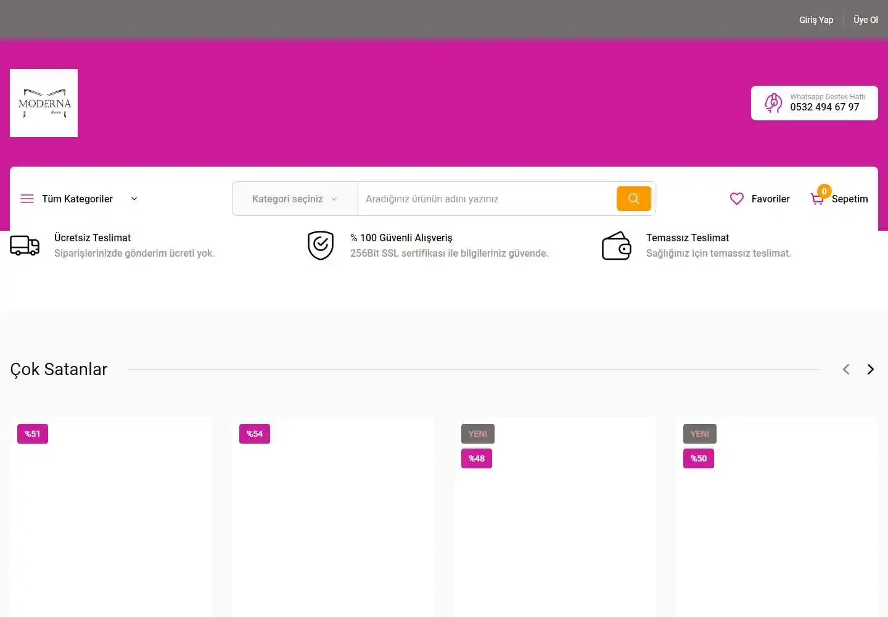Viewport: 888px width, 617px height.
Task: Click the delivery truck icon
Action: (25, 246)
